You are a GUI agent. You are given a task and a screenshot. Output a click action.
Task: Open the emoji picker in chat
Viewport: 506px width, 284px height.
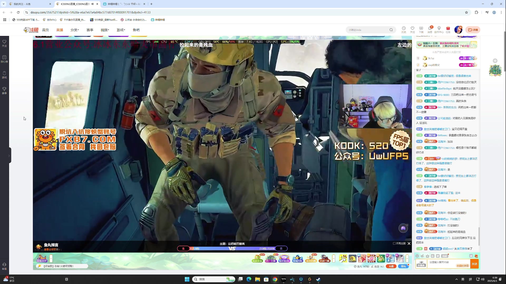click(417, 256)
